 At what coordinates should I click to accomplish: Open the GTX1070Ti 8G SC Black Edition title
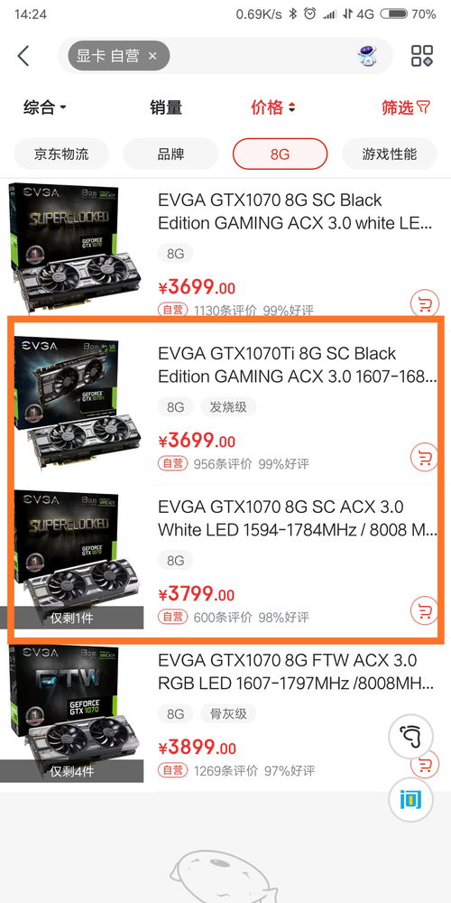297,365
